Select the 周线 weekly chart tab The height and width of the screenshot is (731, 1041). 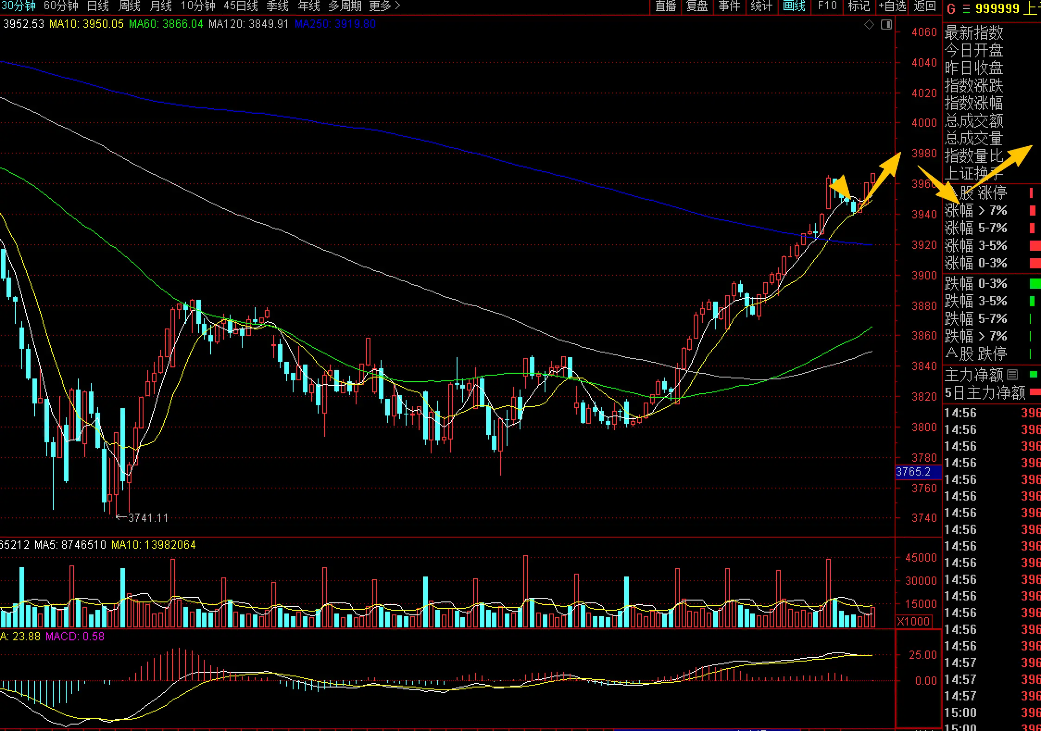[x=130, y=6]
